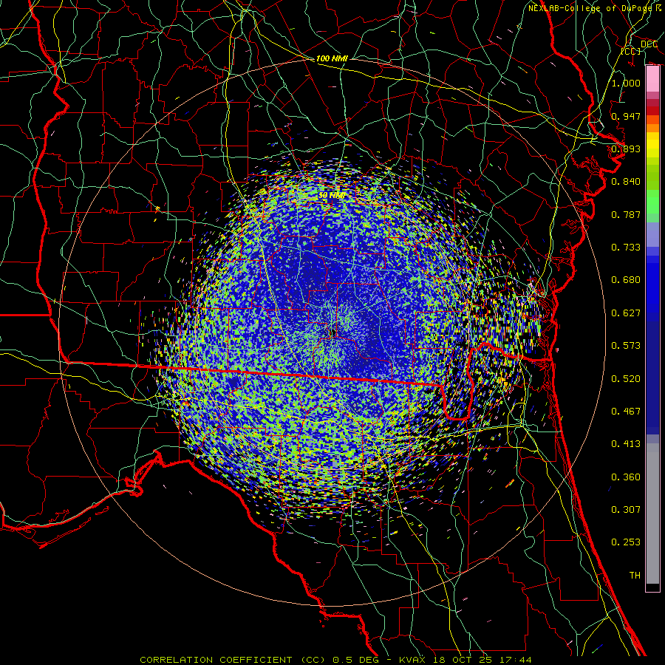Select the 1.000 legend value

click(x=626, y=83)
